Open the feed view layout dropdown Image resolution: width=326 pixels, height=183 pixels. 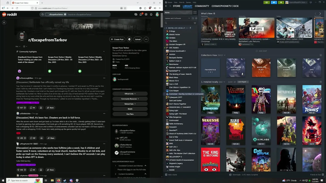pos(25,47)
